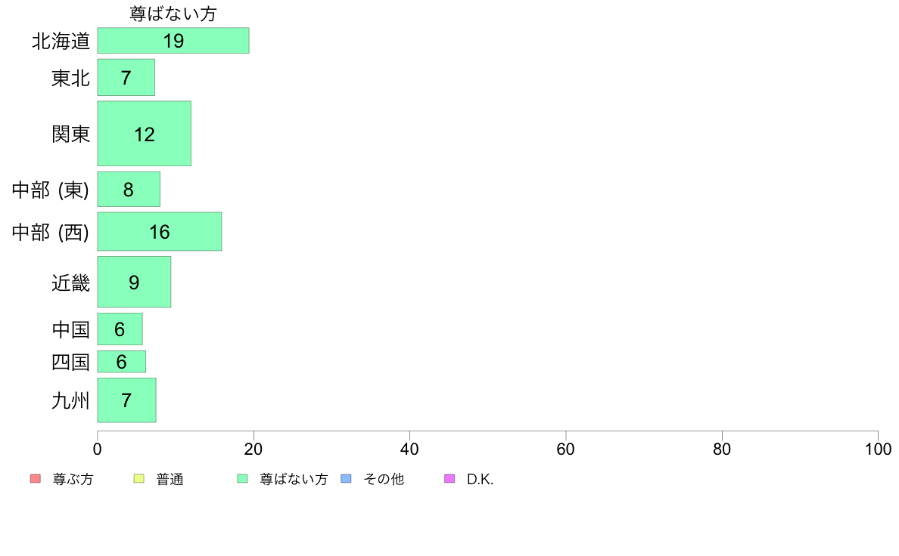Select the 東北 bar showing 7
Image resolution: width=899 pixels, height=556 pixels.
(x=126, y=77)
